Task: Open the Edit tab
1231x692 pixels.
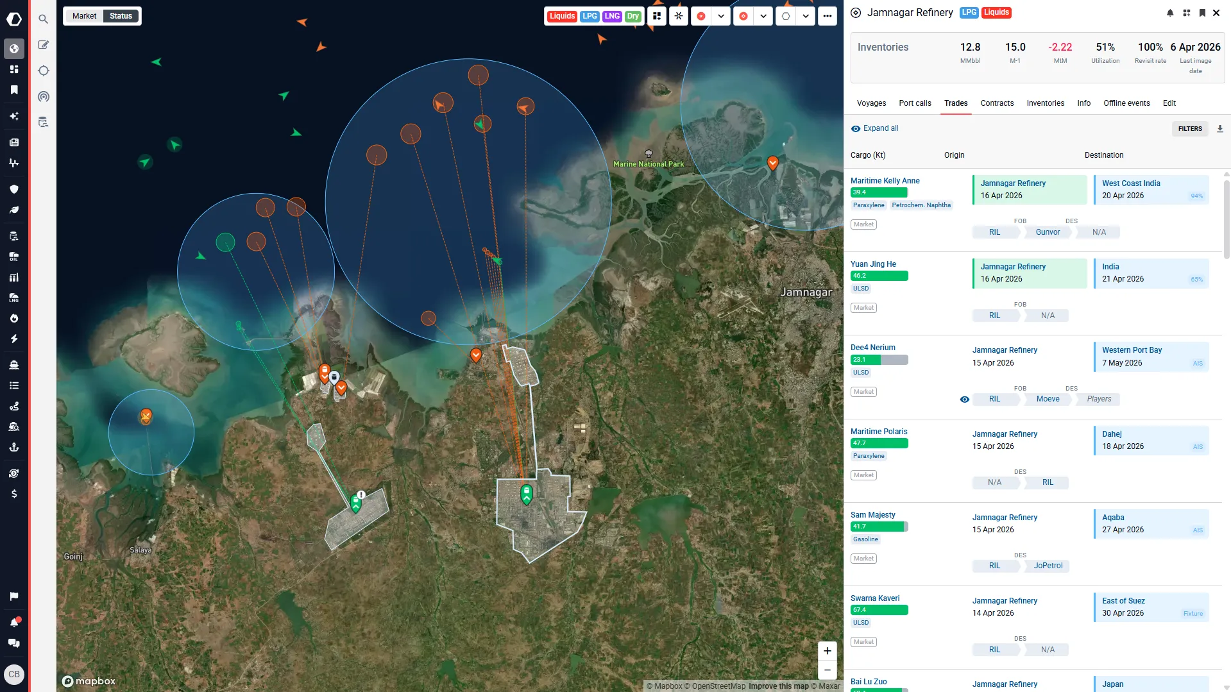Action: (1169, 103)
